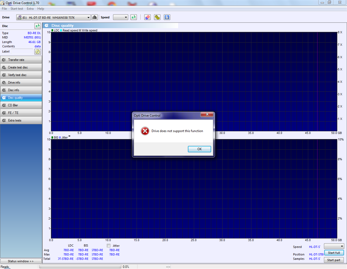The width and height of the screenshot is (347, 269).
Task: Open the Create test disc panel
Action: point(21,67)
